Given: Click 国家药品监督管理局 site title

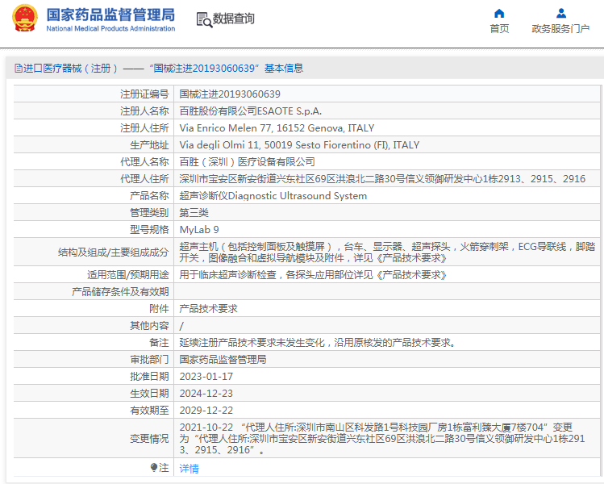Looking at the screenshot, I should coord(111,15).
